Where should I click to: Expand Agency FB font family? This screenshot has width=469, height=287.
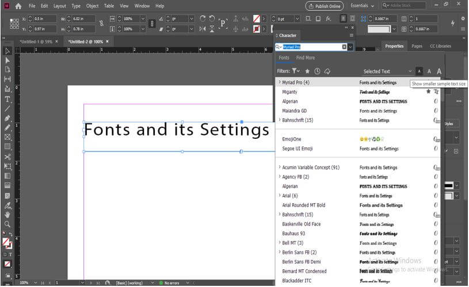pyautogui.click(x=279, y=176)
